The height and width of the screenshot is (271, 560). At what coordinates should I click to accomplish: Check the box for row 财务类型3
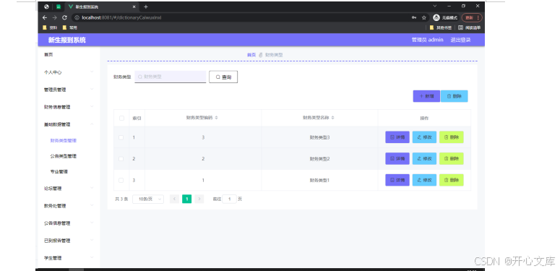coord(121,137)
